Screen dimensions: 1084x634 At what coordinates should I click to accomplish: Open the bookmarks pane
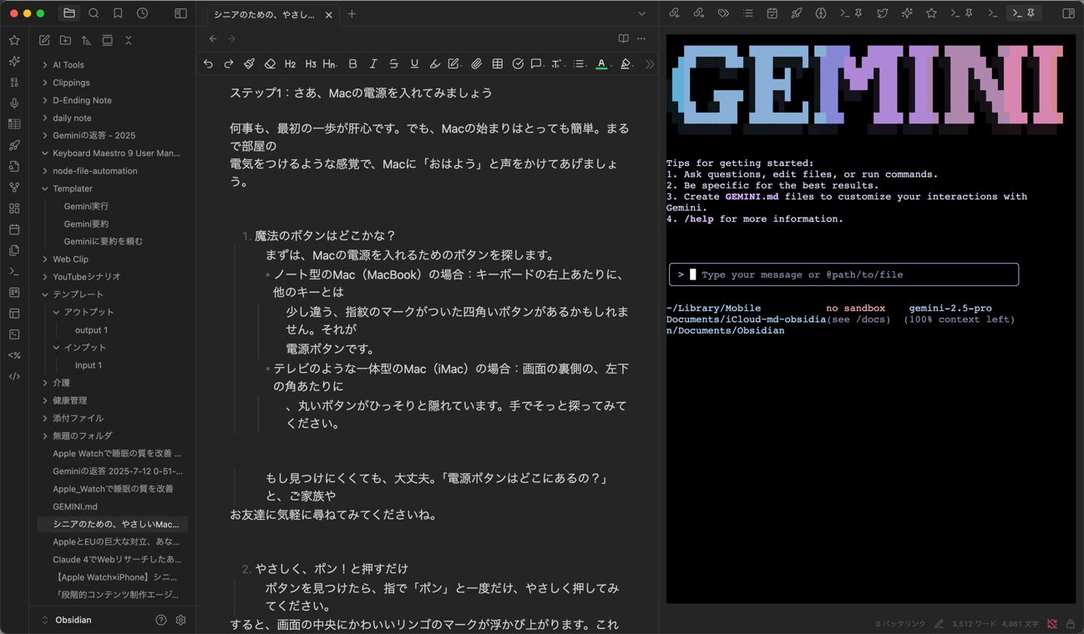[118, 13]
